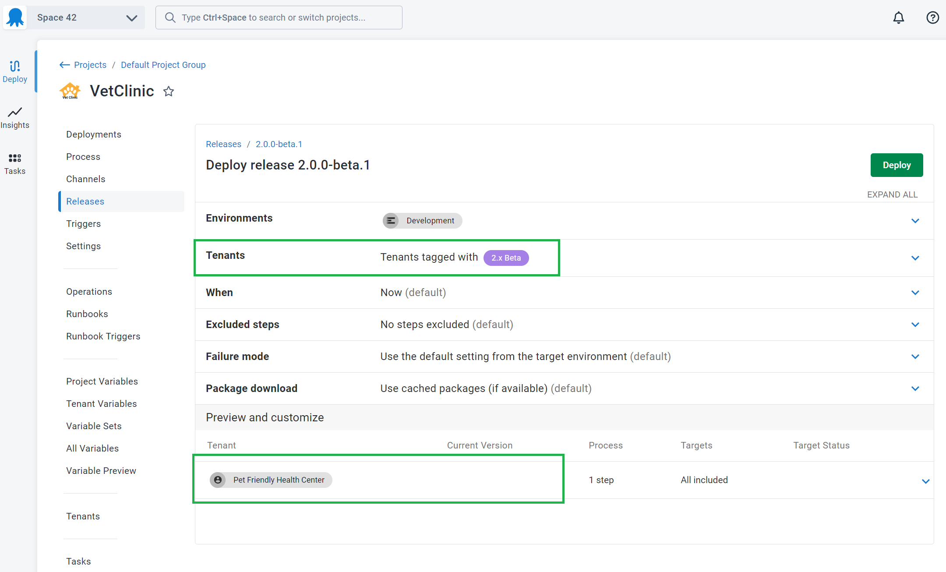Viewport: 946px width, 572px height.
Task: Click the tenant avatar icon
Action: click(218, 480)
